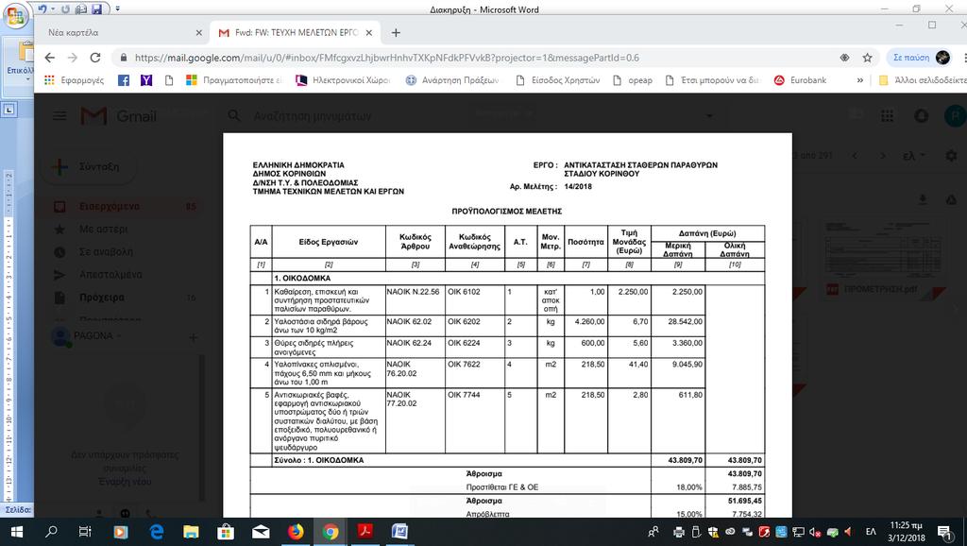The image size is (967, 546).
Task: Open the 'Έτσι μπορούν να δι' bookmark
Action: pyautogui.click(x=714, y=80)
